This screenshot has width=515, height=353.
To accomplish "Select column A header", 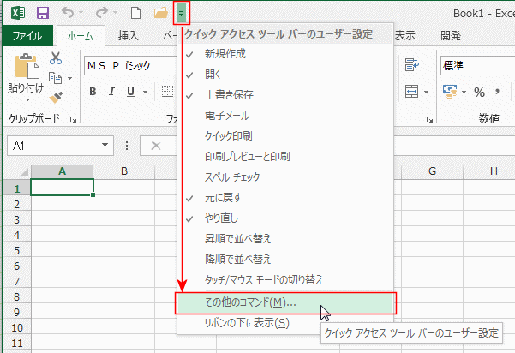I will (x=62, y=171).
